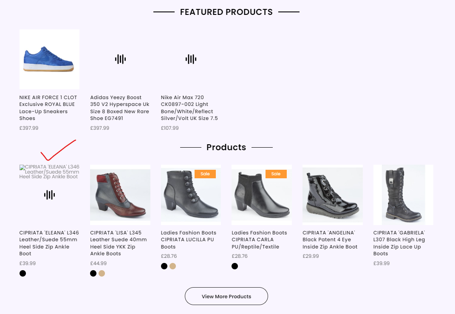Click the CIPRIATA ELEANA loading spinner icon
The height and width of the screenshot is (314, 455).
(x=49, y=195)
